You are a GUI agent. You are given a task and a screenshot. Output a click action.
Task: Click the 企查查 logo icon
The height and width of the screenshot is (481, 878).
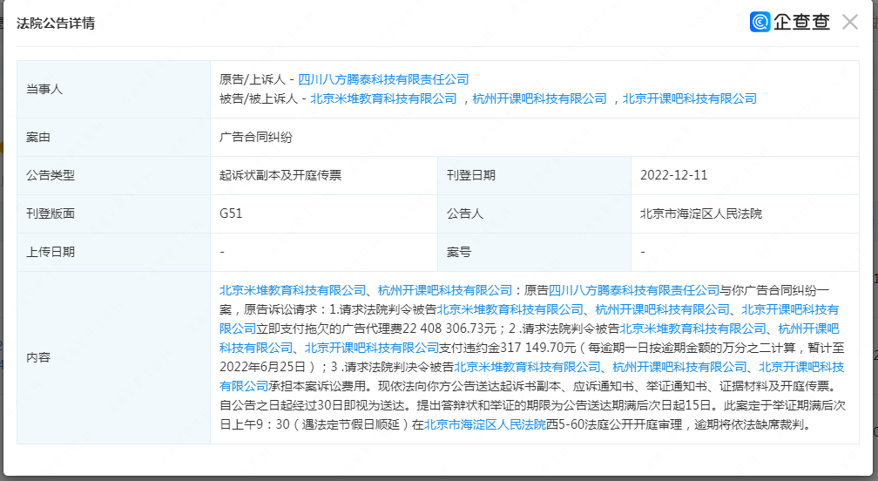pos(760,22)
